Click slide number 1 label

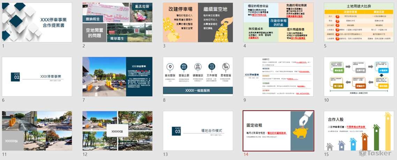click(x=3, y=46)
